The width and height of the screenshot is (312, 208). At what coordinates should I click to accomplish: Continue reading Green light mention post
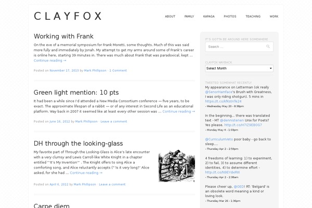click(x=179, y=111)
